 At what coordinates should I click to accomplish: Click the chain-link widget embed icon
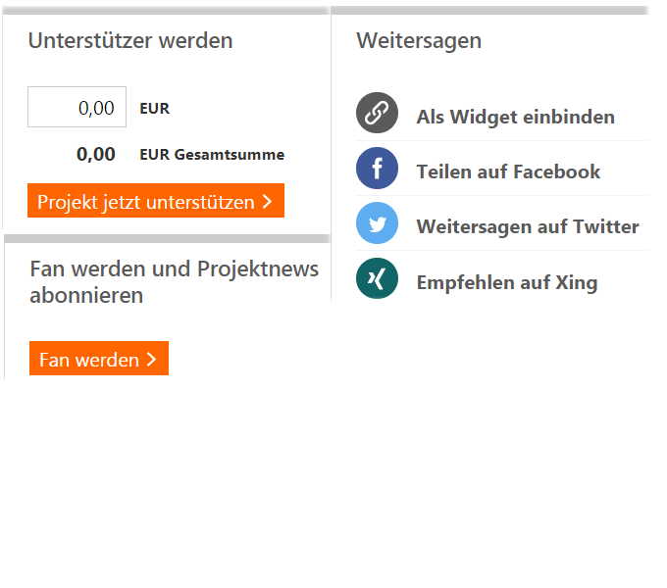(x=377, y=114)
